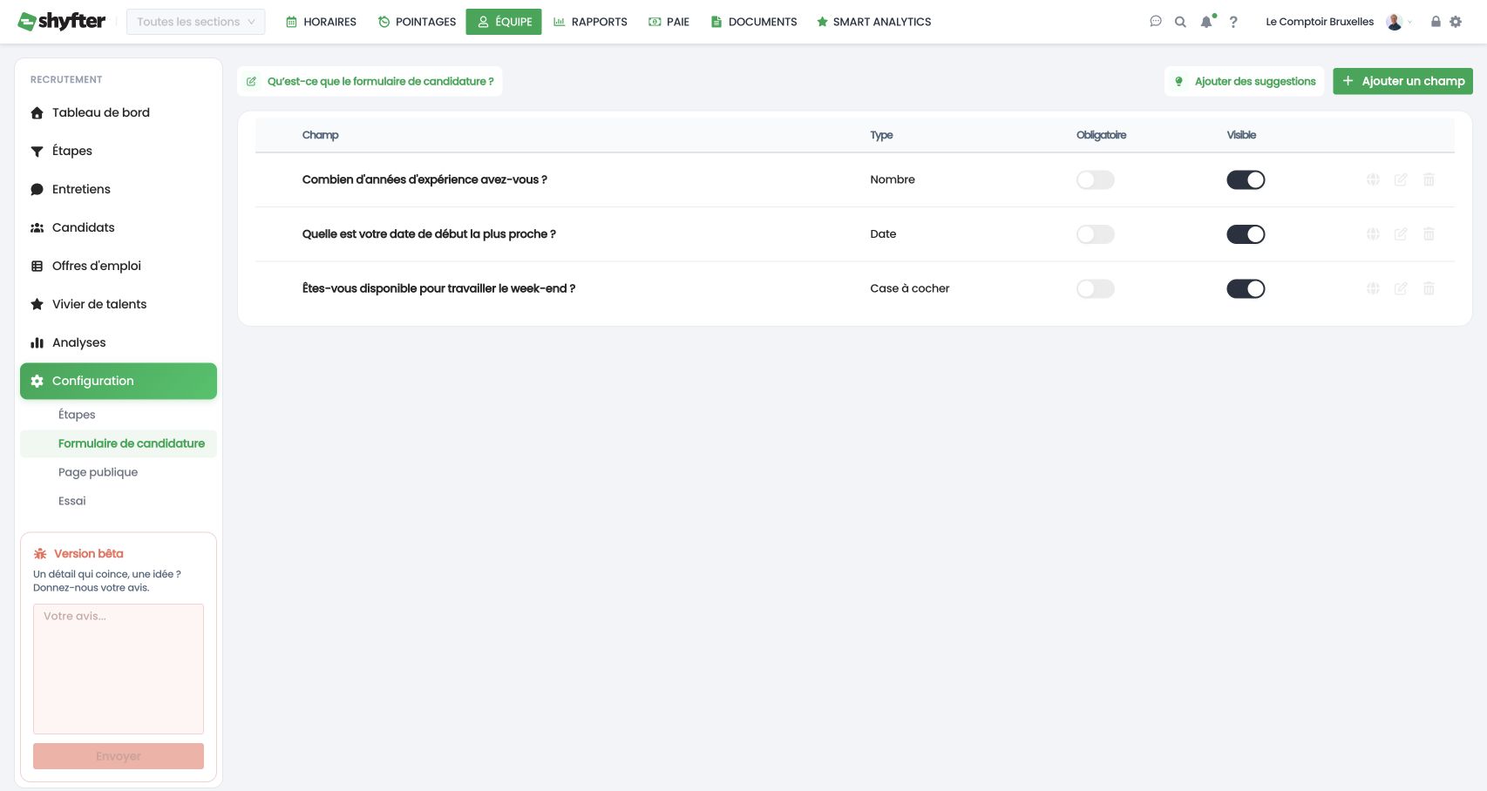Disable Visible for the week-end question
Screen dimensions: 1487x791
(x=1246, y=288)
